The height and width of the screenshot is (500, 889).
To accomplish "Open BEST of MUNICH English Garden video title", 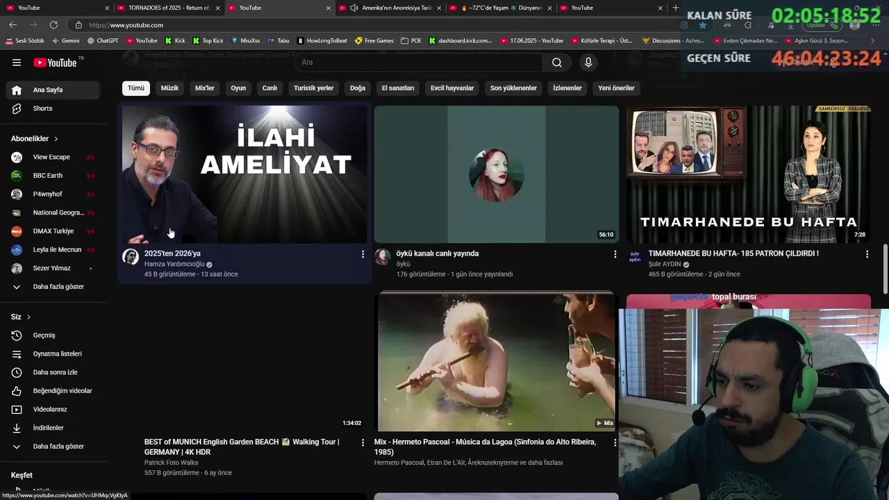I will (x=242, y=447).
